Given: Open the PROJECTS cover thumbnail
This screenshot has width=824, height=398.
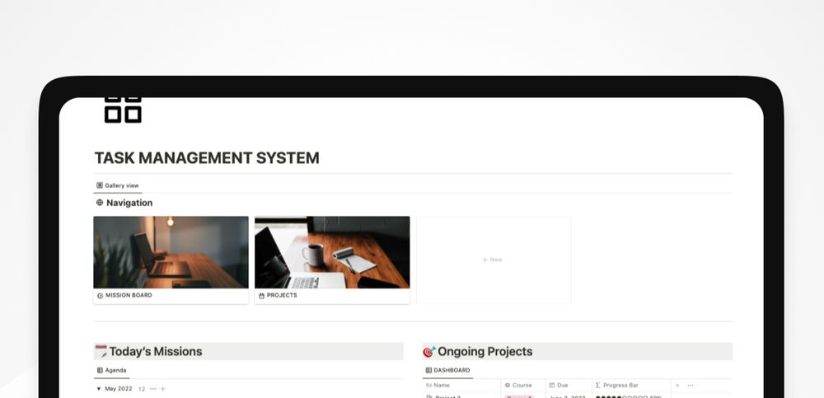Looking at the screenshot, I should pyautogui.click(x=332, y=252).
